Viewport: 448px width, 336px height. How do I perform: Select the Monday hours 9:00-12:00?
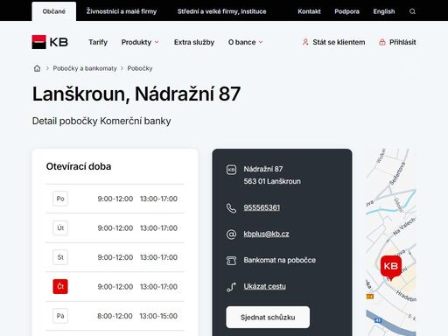tap(115, 199)
